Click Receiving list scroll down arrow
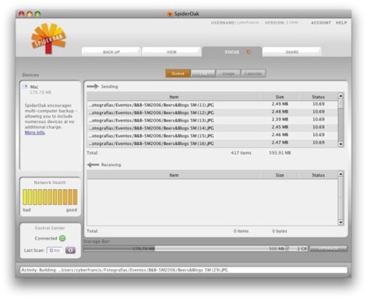 click(340, 222)
